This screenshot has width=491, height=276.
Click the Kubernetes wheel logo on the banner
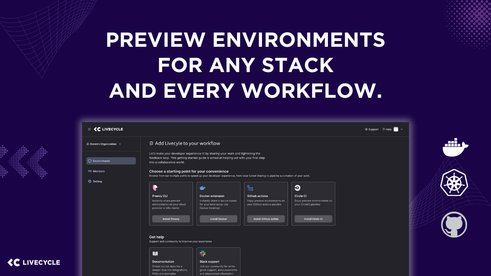454,182
